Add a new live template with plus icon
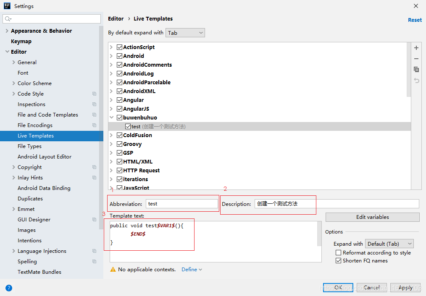This screenshot has height=296, width=426. 416,48
